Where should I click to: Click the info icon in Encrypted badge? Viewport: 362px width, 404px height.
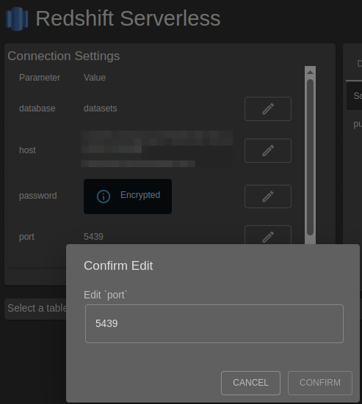click(104, 197)
